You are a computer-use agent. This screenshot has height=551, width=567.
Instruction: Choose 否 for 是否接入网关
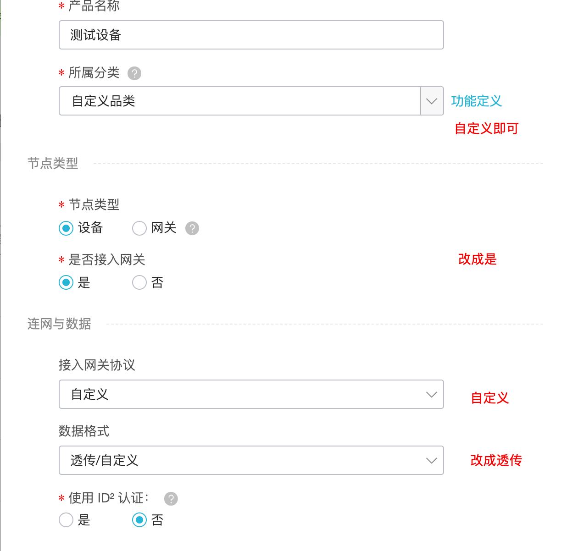pos(139,282)
